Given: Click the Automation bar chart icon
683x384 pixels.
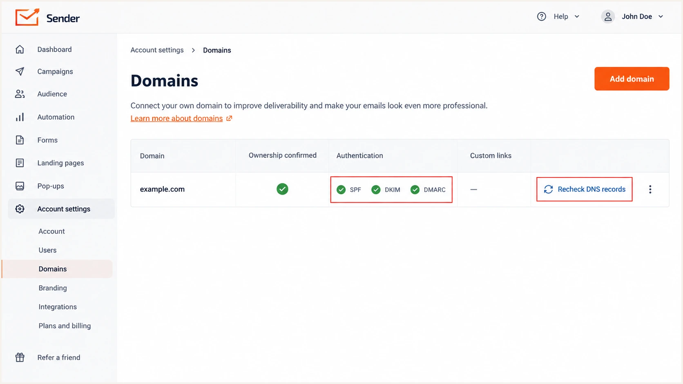Looking at the screenshot, I should point(20,117).
